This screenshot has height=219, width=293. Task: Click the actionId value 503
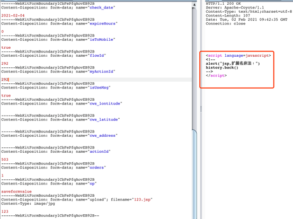(x=5, y=160)
